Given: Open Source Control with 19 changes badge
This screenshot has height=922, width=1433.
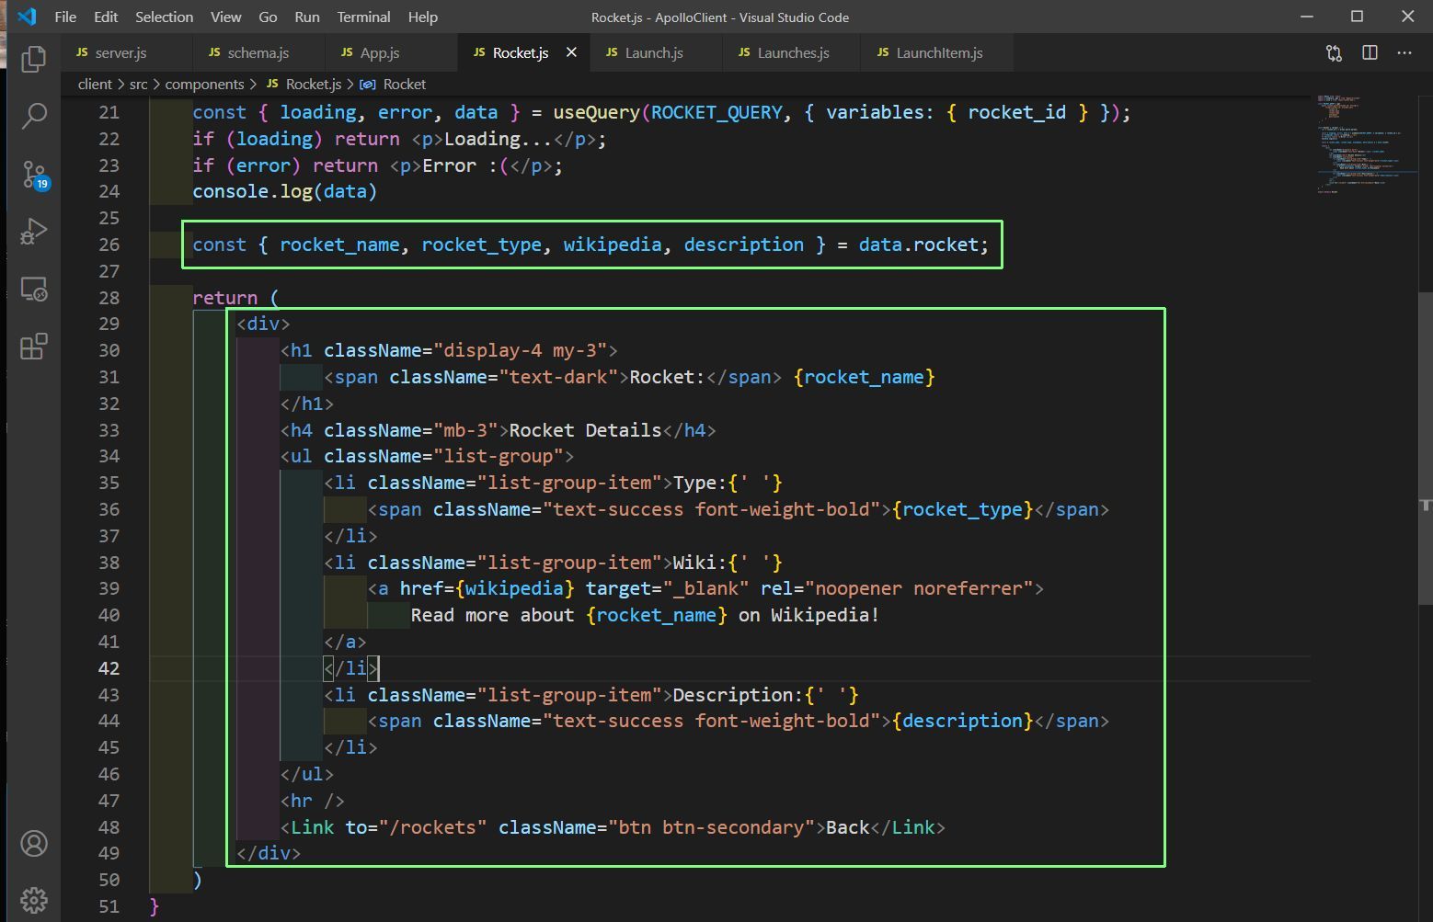Looking at the screenshot, I should [x=35, y=174].
